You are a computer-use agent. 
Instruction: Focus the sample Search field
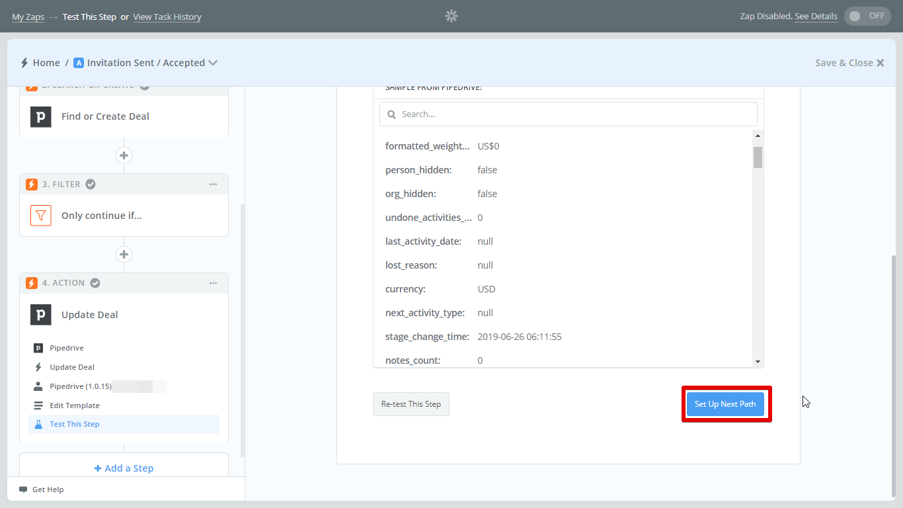tap(569, 114)
